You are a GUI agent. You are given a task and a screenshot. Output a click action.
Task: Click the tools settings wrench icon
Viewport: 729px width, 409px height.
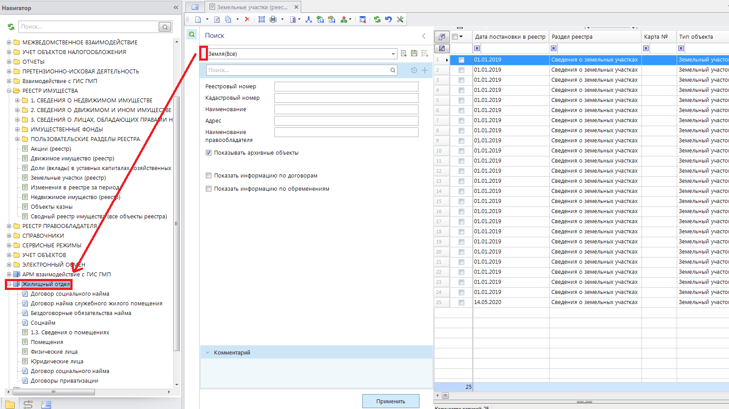400,19
